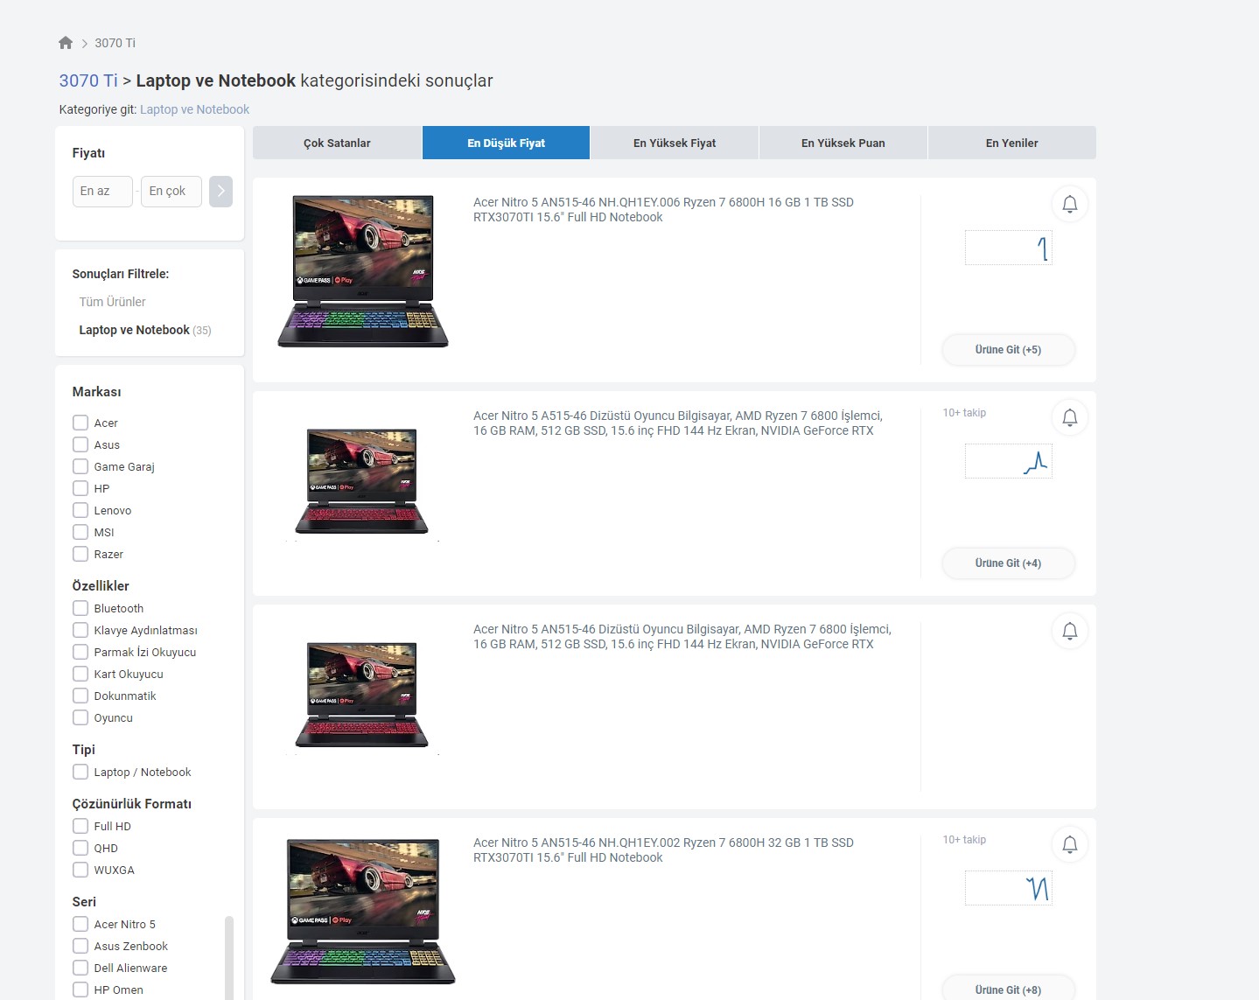Enable Klavye Aydınlatması filter
This screenshot has width=1259, height=1000.
point(80,630)
